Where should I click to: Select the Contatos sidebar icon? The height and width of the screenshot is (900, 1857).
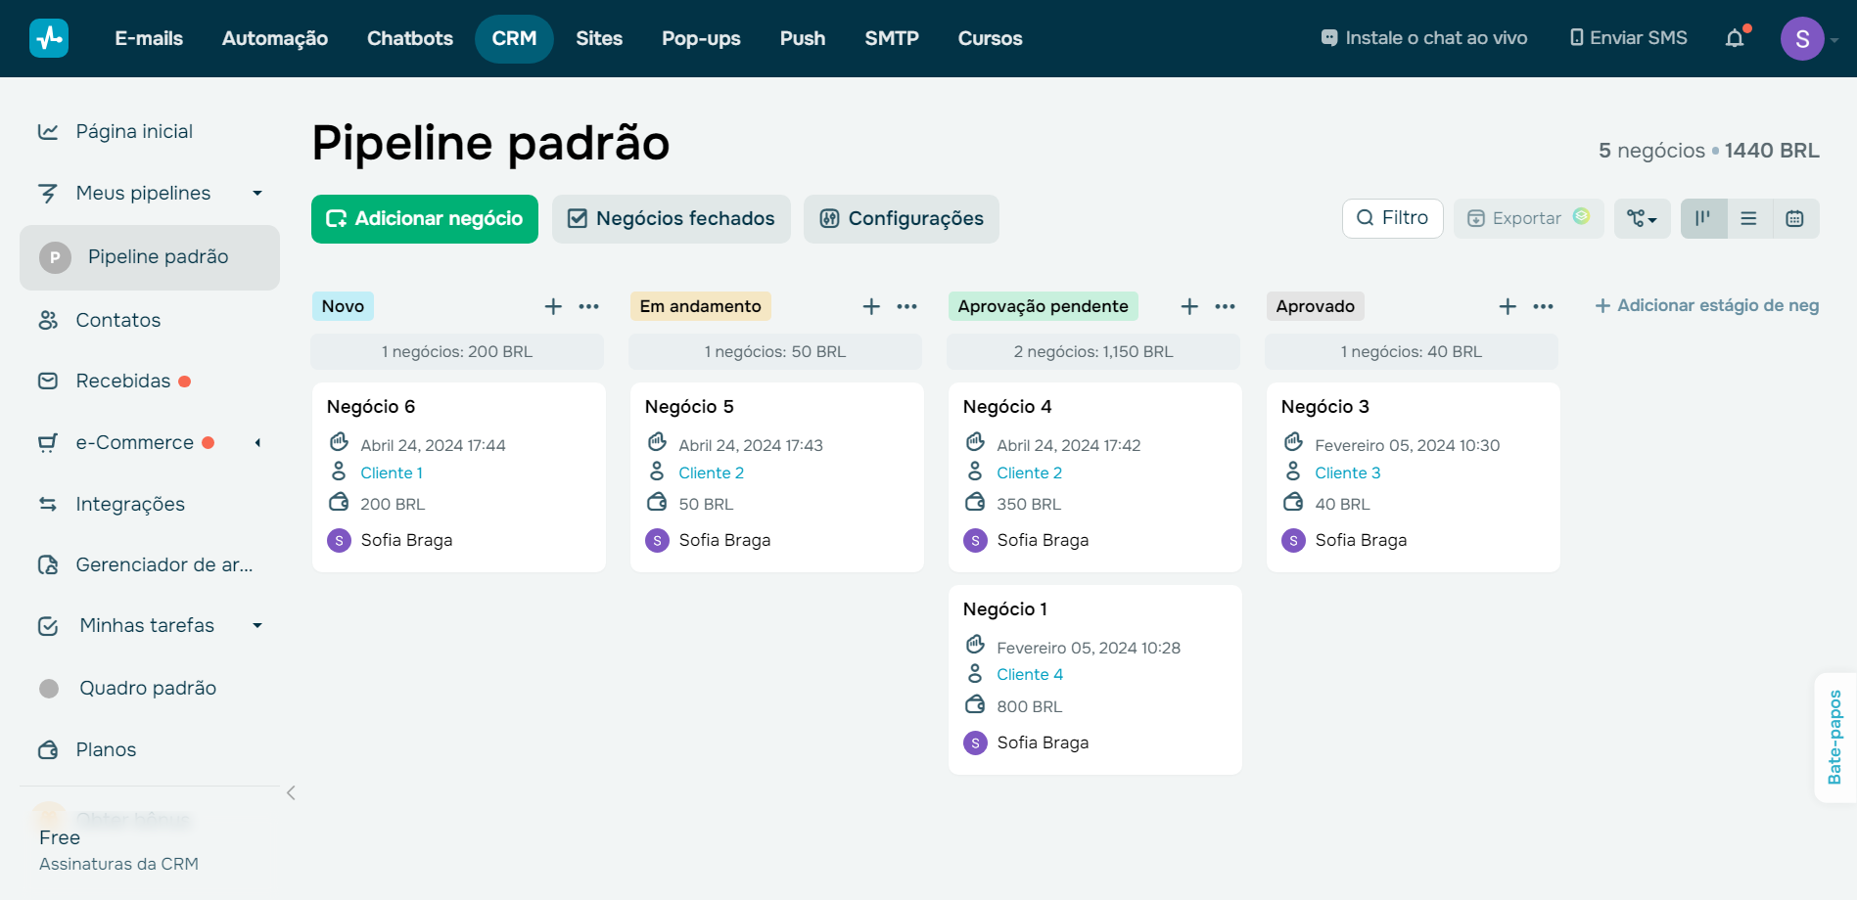click(x=49, y=320)
